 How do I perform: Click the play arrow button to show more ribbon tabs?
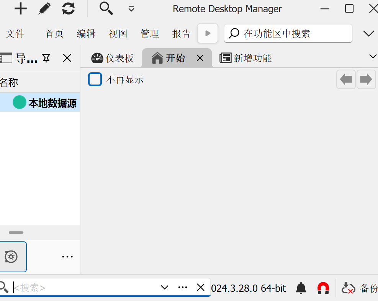[x=208, y=33]
